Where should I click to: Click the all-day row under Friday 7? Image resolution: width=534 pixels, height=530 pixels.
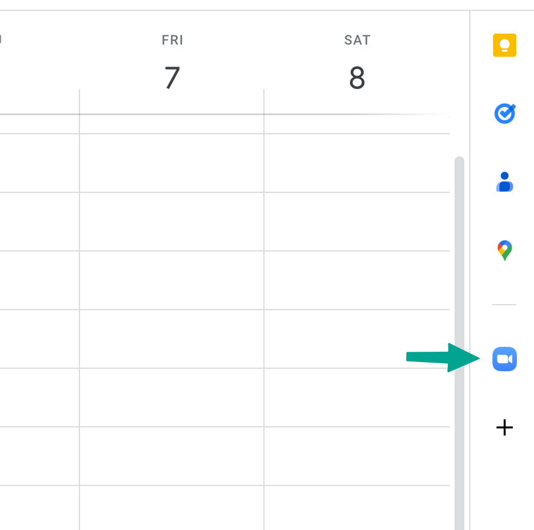coord(172,124)
